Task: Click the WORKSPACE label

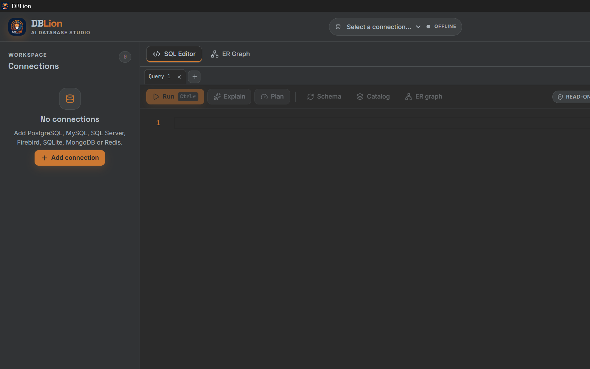Action: coord(28,55)
